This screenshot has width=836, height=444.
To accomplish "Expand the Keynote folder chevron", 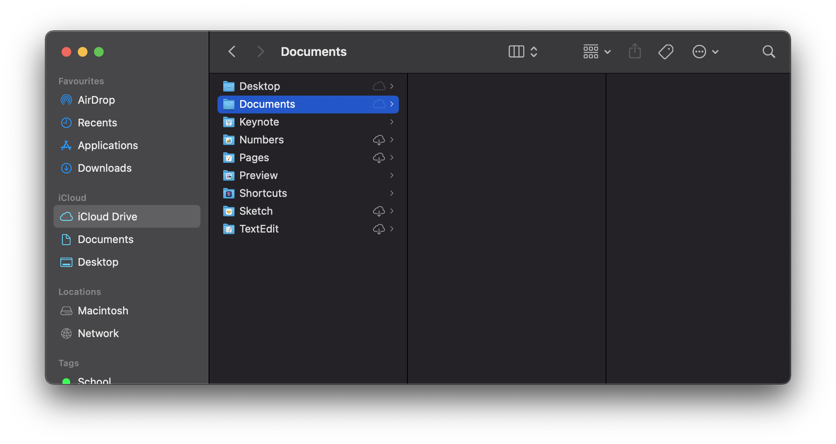I will [x=392, y=122].
